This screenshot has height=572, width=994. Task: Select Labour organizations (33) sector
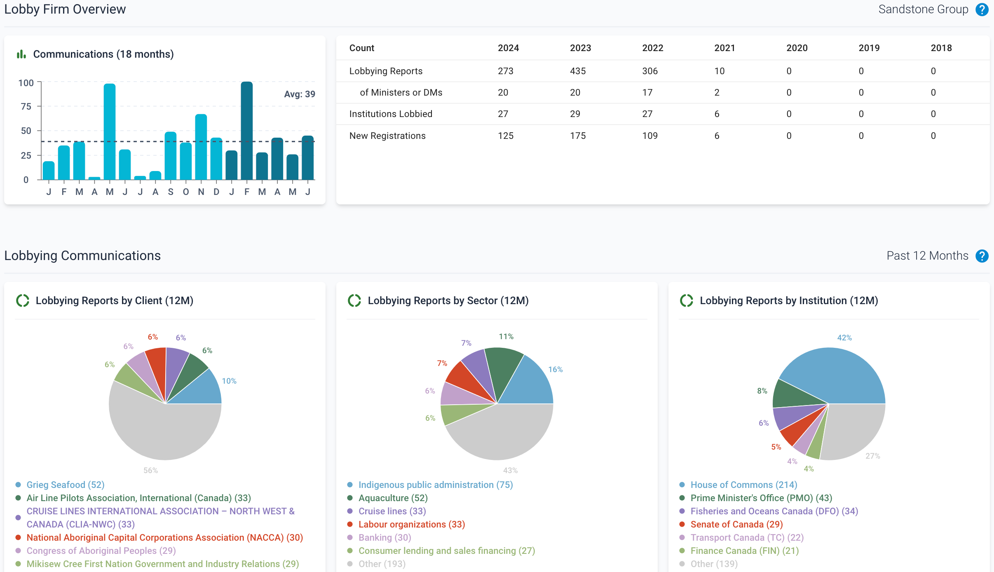point(412,524)
